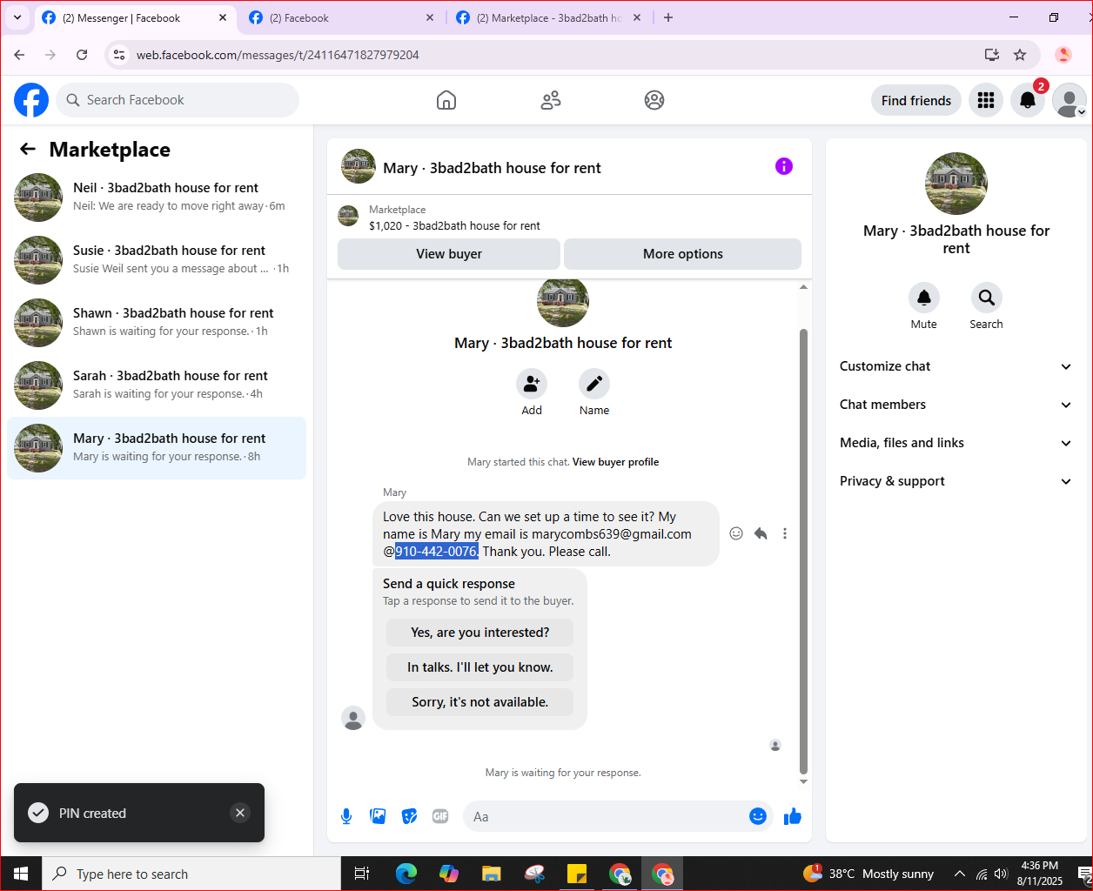Open conversation information purple icon

[784, 166]
